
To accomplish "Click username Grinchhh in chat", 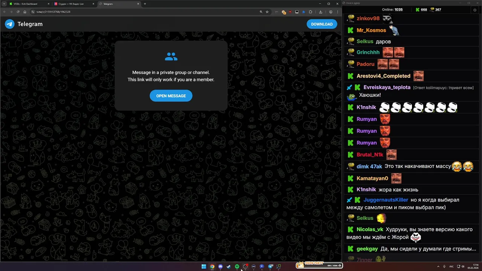I will point(368,52).
